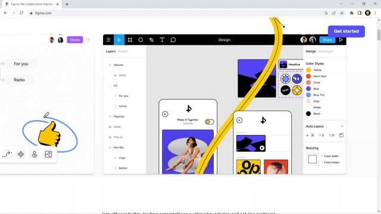Click the rewind sticker icon
The image size is (381, 214).
pyautogui.click(x=296, y=79)
